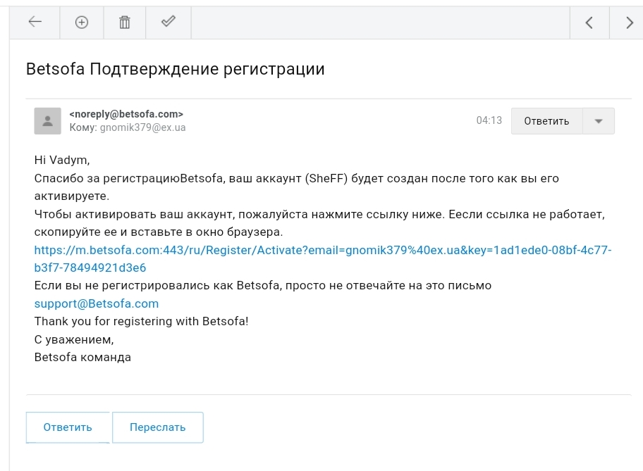Click the subject "Betsofa Подтверждение регистрации"
Viewport: 643px width, 471px height.
[x=174, y=69]
